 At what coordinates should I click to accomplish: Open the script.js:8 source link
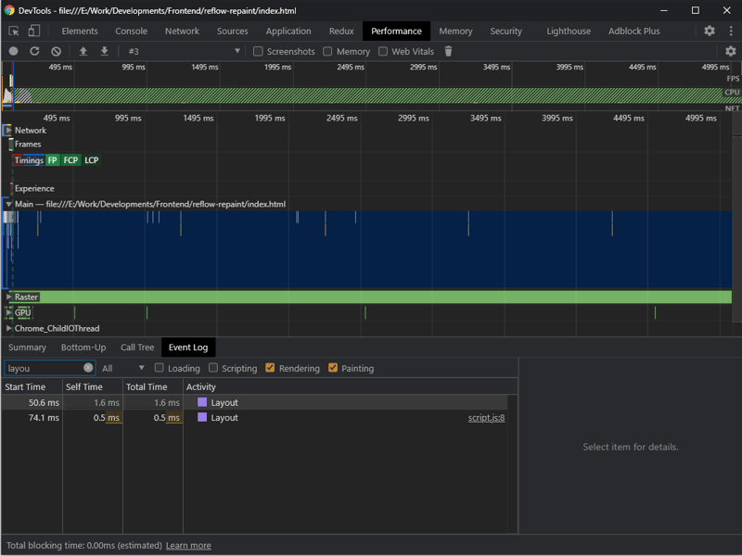[486, 418]
